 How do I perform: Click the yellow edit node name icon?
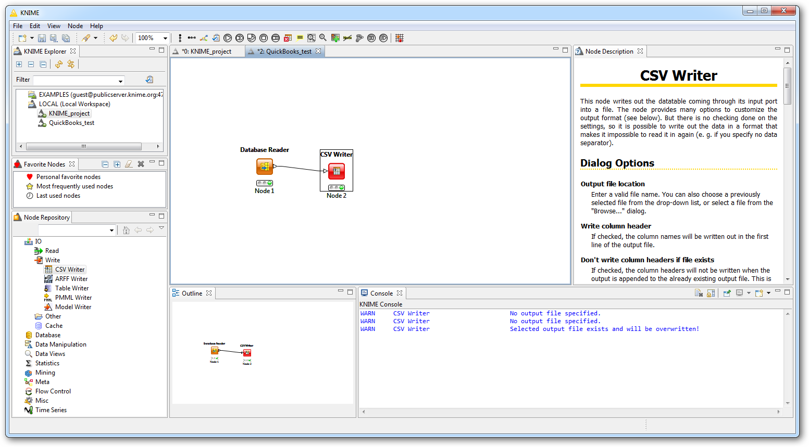(x=300, y=38)
